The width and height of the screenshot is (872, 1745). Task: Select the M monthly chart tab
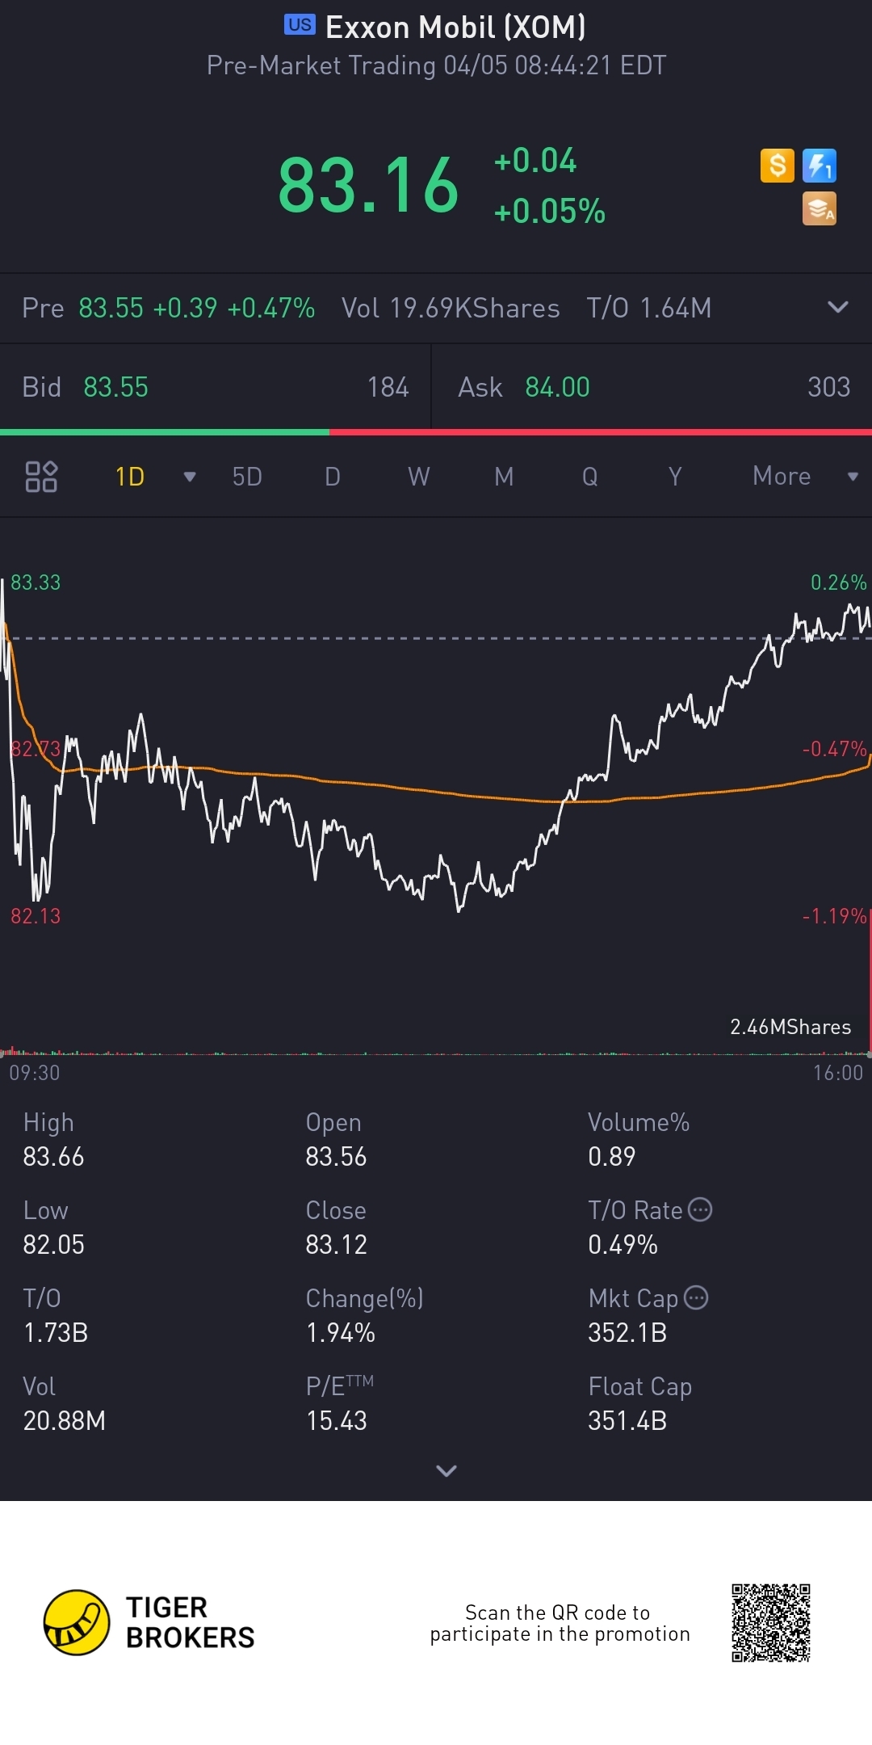pos(504,477)
